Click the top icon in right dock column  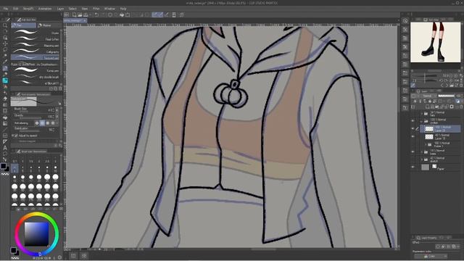[x=405, y=21]
